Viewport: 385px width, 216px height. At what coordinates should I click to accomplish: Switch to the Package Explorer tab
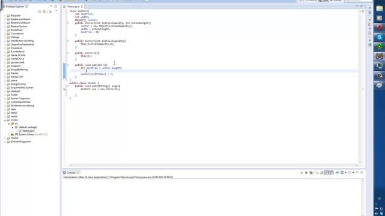(14, 7)
